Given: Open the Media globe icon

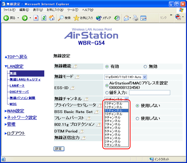Looking at the screenshot, I should click(x=99, y=18).
